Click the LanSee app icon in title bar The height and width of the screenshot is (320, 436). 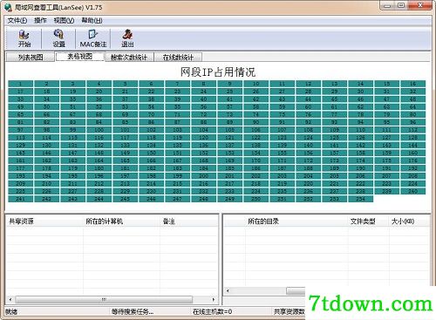tap(8, 7)
